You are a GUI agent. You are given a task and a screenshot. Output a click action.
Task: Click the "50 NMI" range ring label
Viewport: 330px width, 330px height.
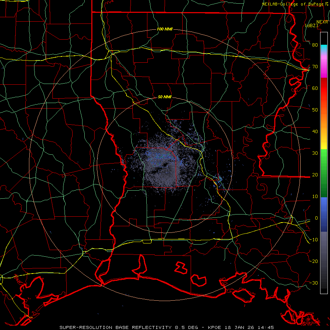(x=165, y=97)
